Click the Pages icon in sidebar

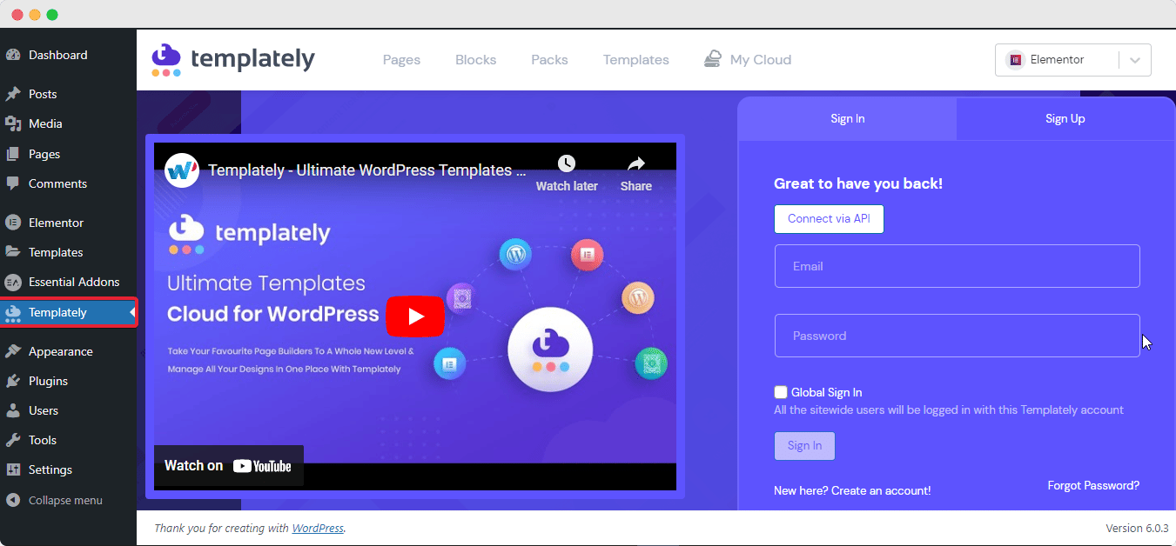pos(13,154)
